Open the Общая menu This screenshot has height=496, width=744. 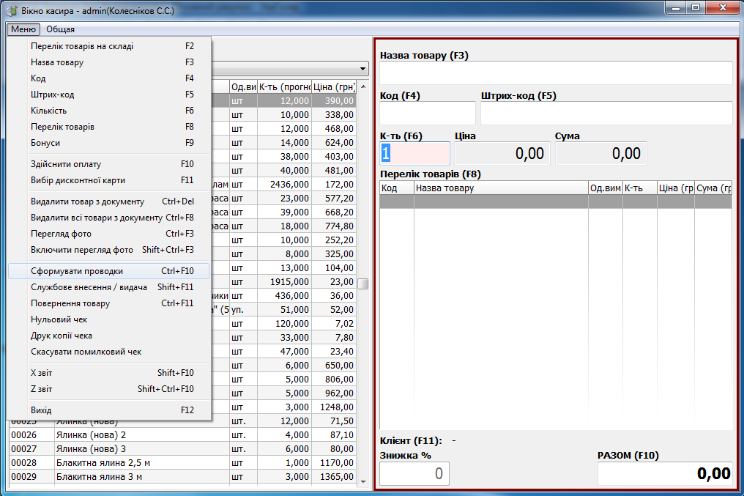click(60, 29)
